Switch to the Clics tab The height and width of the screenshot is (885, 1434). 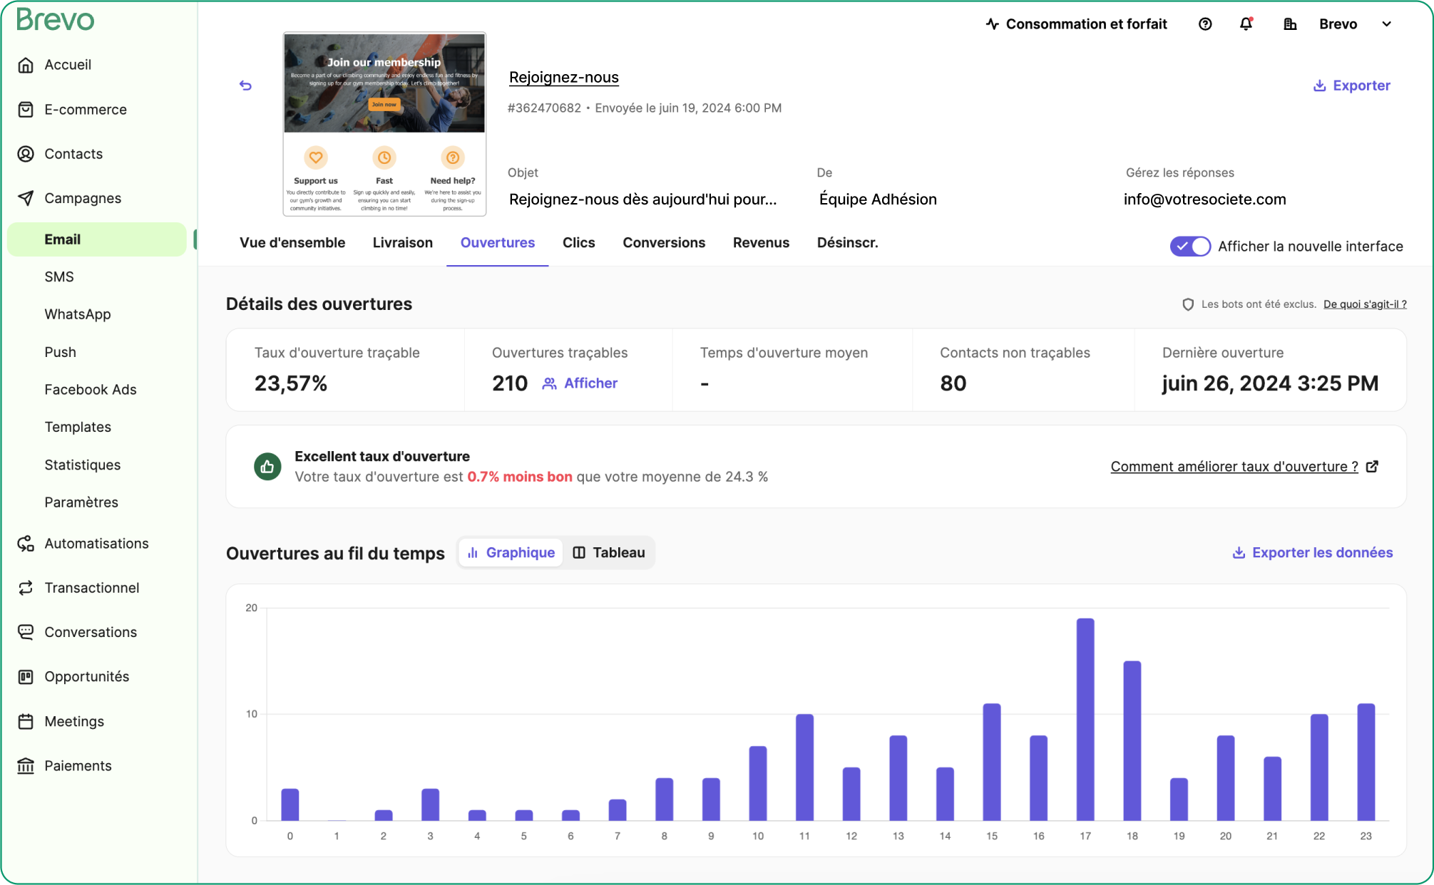point(578,243)
